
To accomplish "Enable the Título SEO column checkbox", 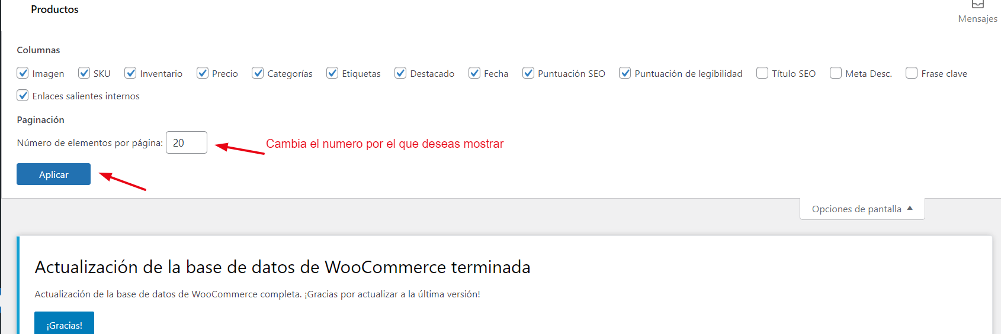I will (762, 73).
